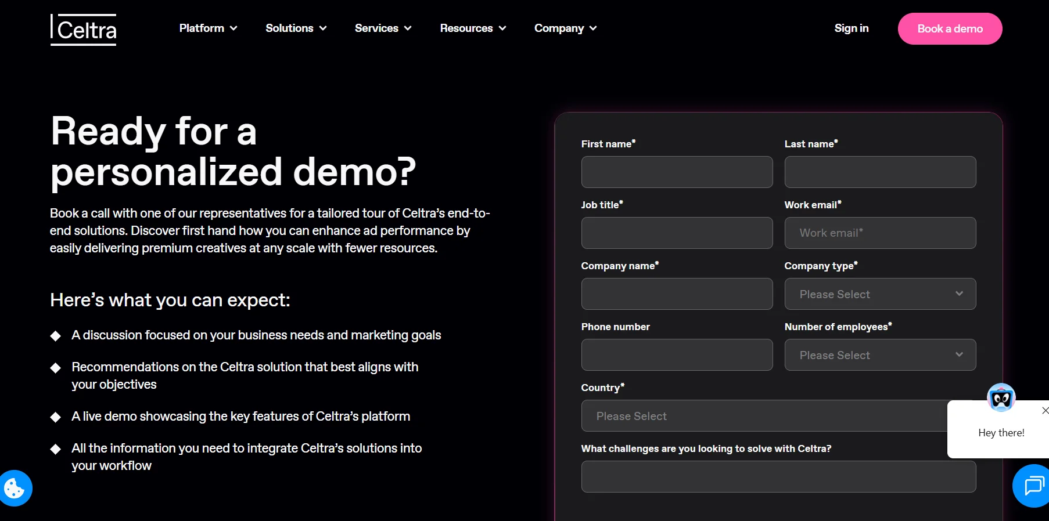Open the Number of employees dropdown
The image size is (1049, 521).
pyautogui.click(x=880, y=354)
